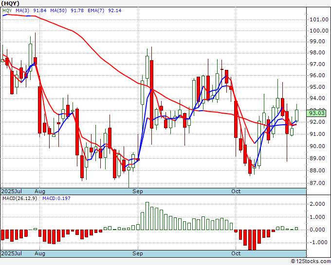Open the 12Stocks.com copyright link
This screenshot has height=265, width=331.
click(x=311, y=262)
